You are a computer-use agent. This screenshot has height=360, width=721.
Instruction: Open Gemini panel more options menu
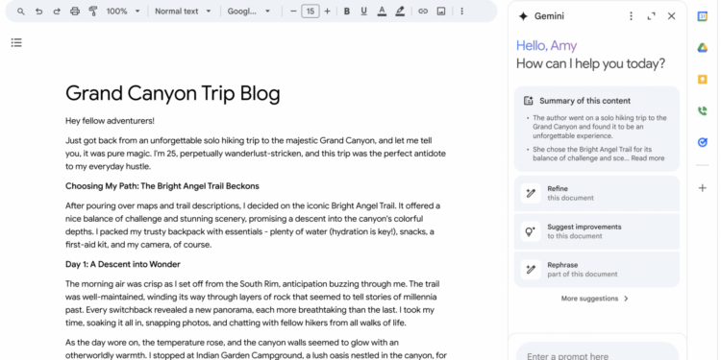631,16
